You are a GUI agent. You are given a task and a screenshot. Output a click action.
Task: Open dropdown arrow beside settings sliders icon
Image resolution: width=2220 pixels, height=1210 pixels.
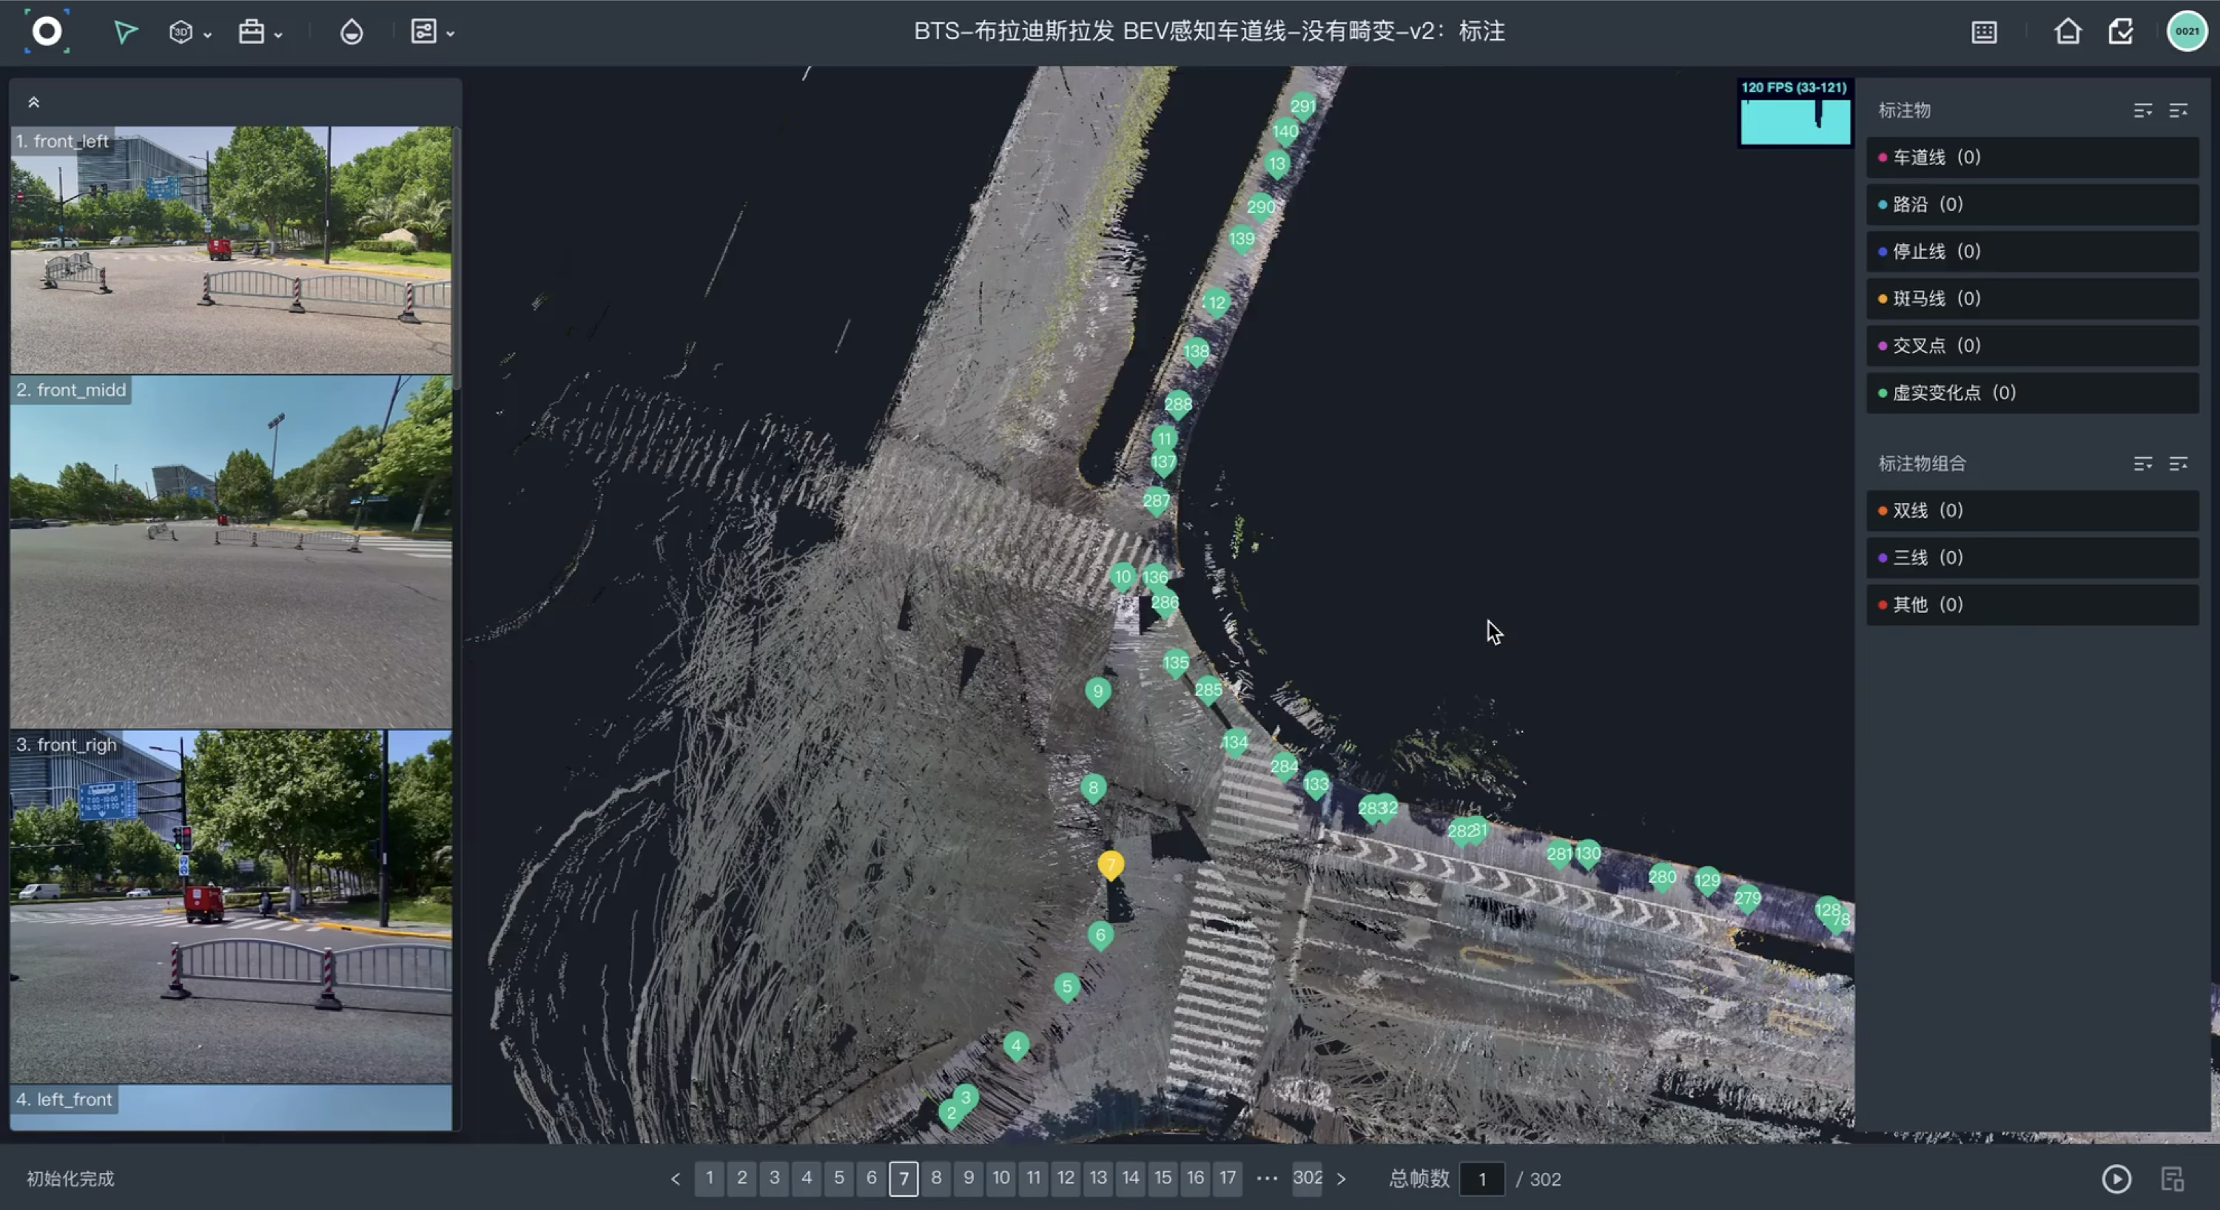[451, 35]
